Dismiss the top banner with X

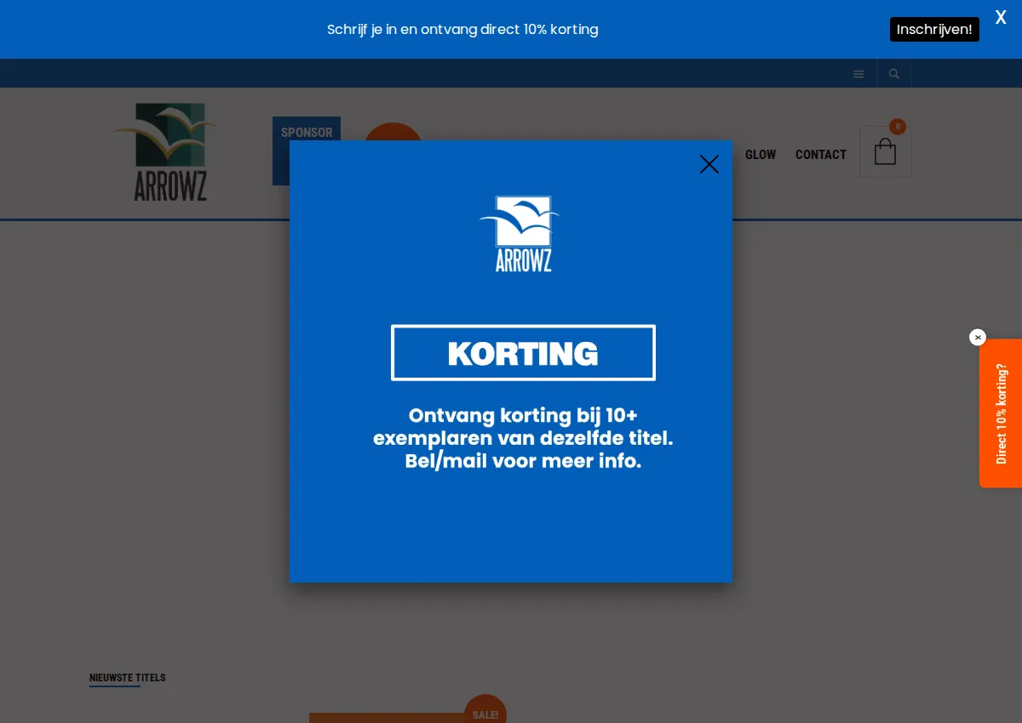pos(1001,17)
